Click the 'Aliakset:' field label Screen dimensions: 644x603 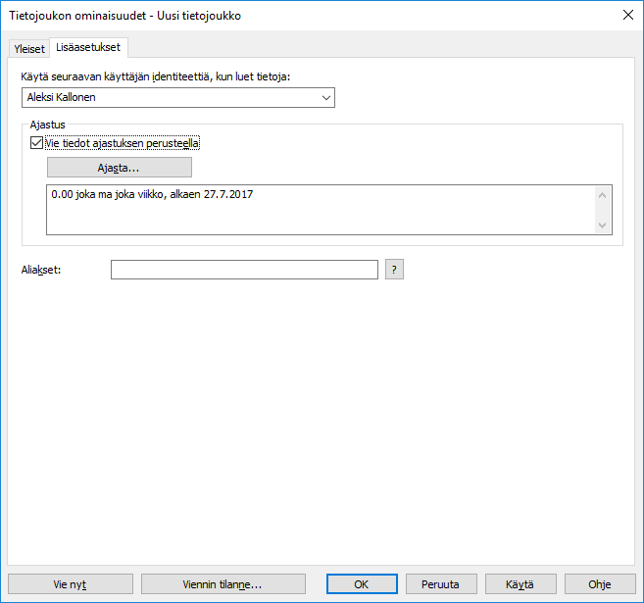tap(41, 270)
